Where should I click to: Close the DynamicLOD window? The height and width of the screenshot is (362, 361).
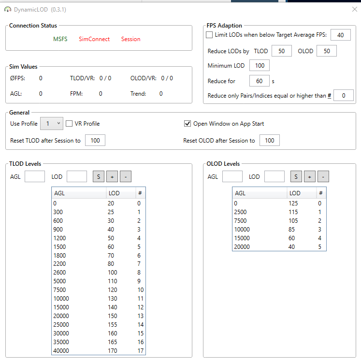[x=355, y=9]
